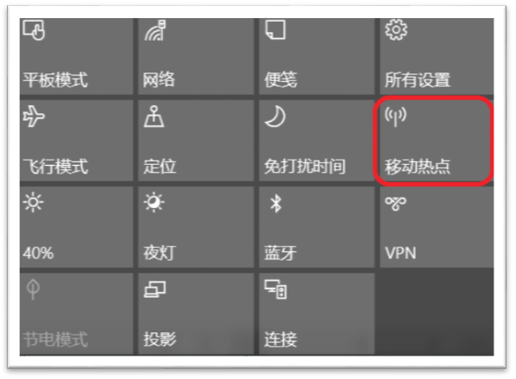Toggle the 定位 location tile
The image size is (516, 379).
click(196, 141)
